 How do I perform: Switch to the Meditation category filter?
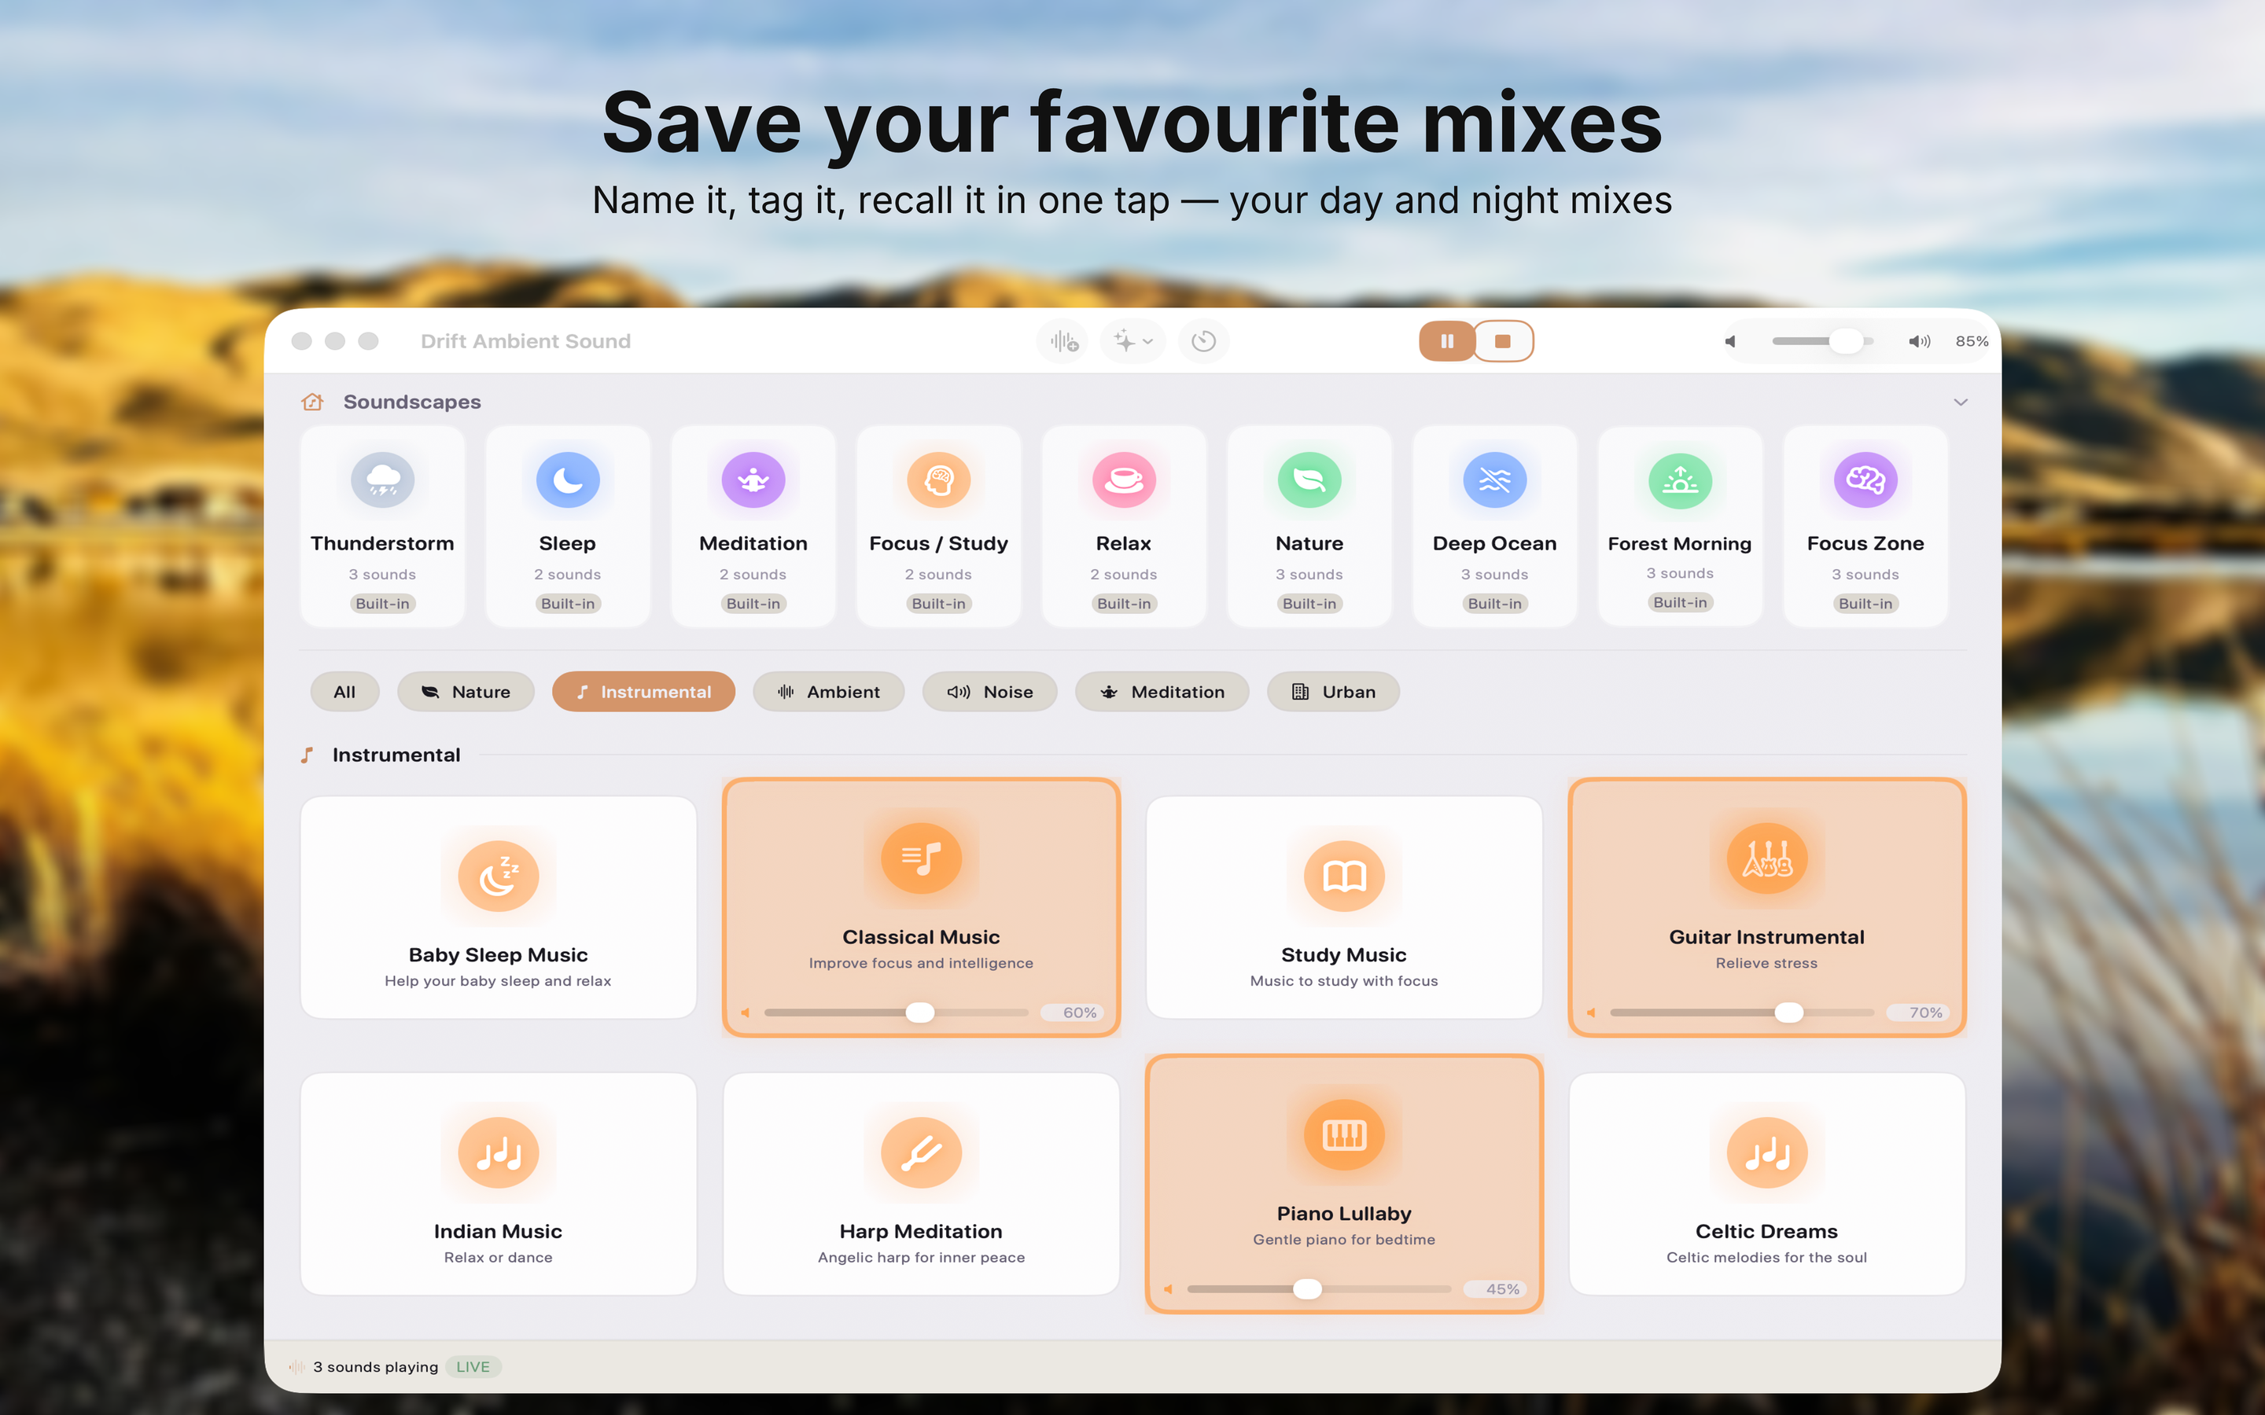point(1162,692)
